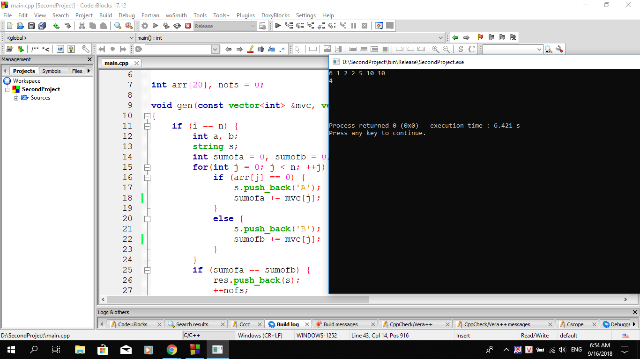
Task: Click the Find magnifier icon in toolbar
Action: point(118,26)
